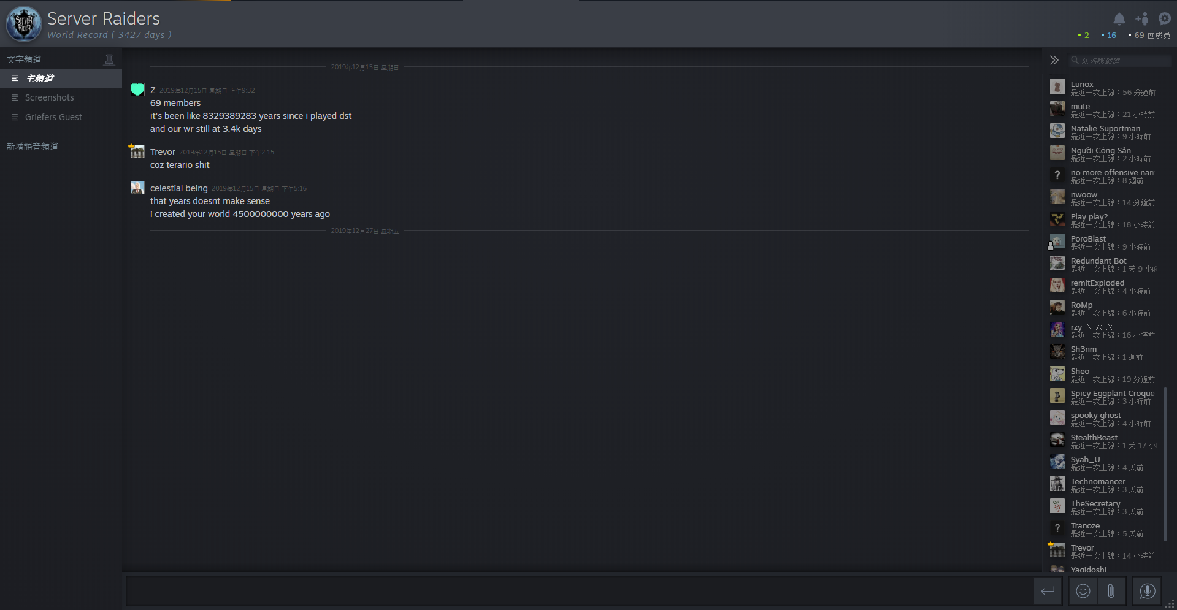Expand the text channels section header
Screen dimensions: 1177x610
24,59
